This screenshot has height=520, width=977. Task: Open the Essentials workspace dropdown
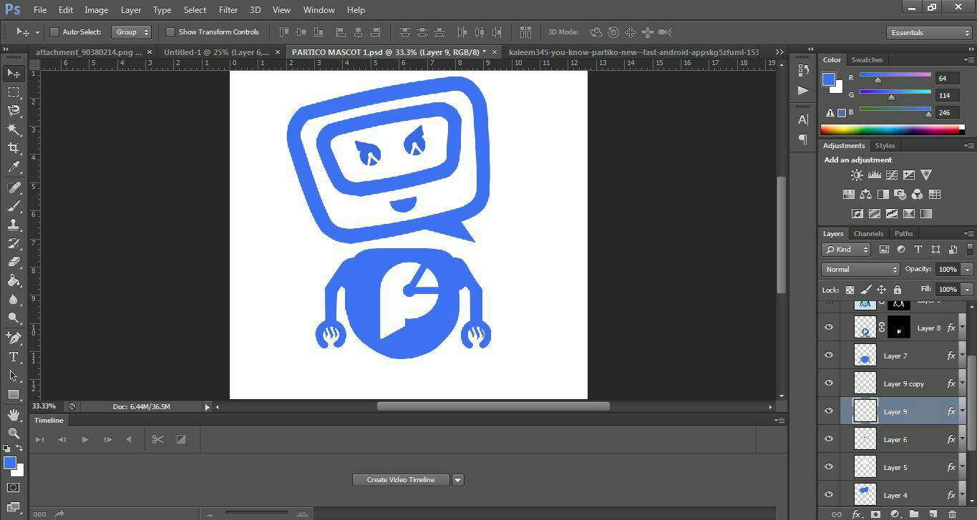click(x=929, y=33)
